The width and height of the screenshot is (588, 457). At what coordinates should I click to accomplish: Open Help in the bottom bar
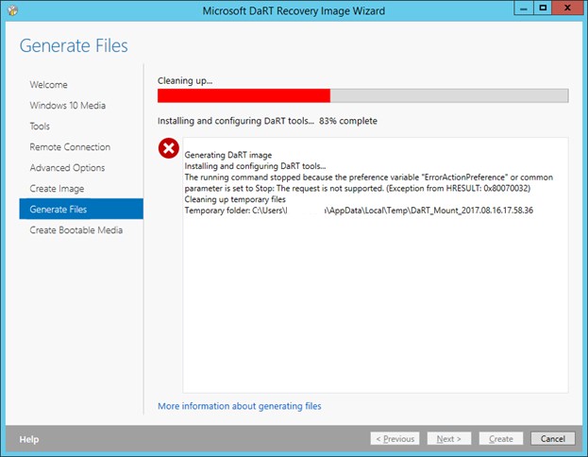(x=29, y=439)
